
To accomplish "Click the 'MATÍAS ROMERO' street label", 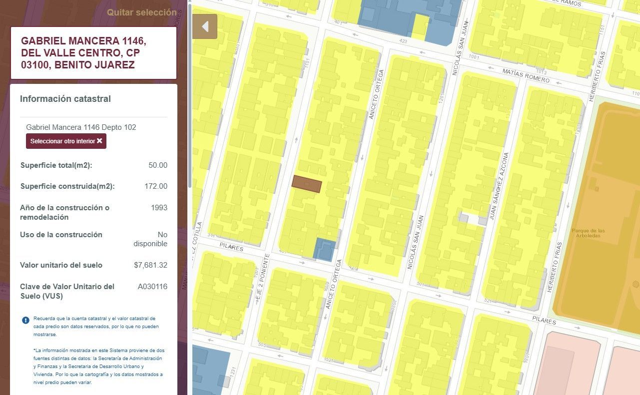I will coord(526,77).
